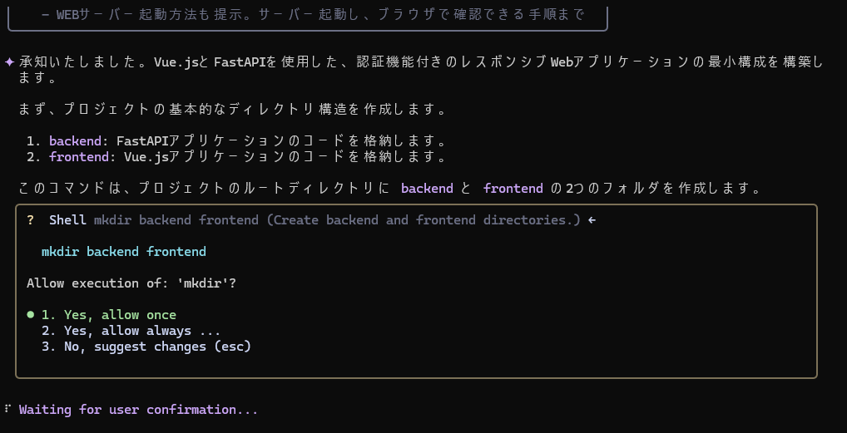Click the inline backend highlighted word

click(428, 189)
